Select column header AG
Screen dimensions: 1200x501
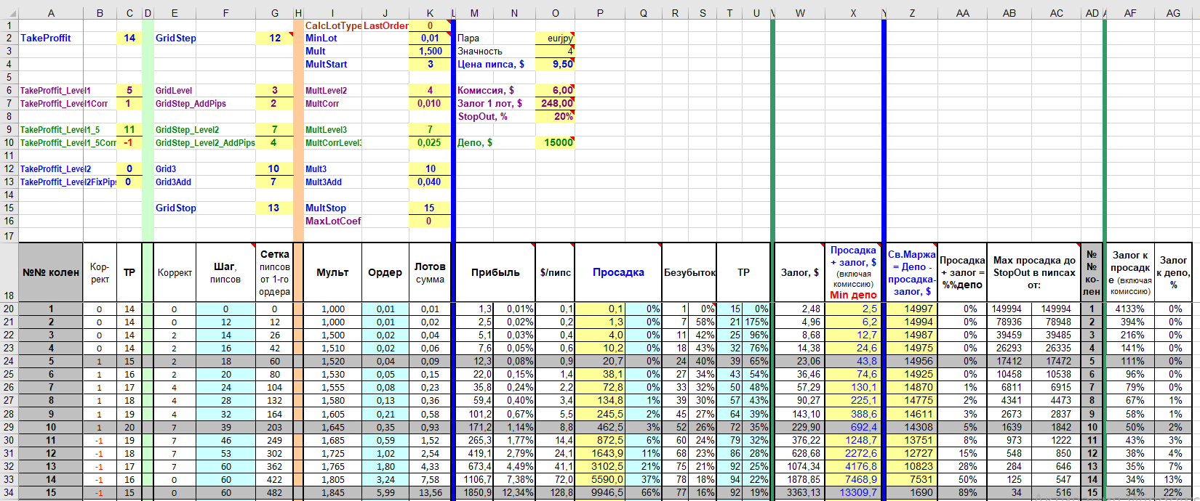coord(1173,13)
